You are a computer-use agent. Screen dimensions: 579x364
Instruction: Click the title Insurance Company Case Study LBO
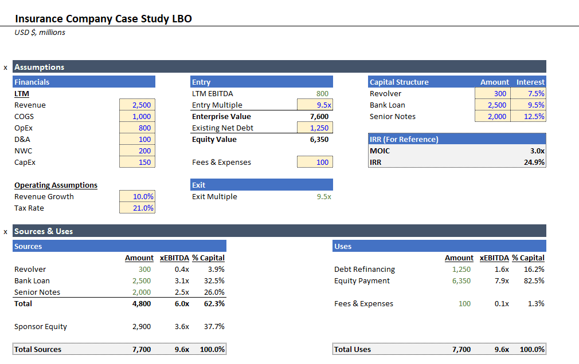click(x=103, y=18)
